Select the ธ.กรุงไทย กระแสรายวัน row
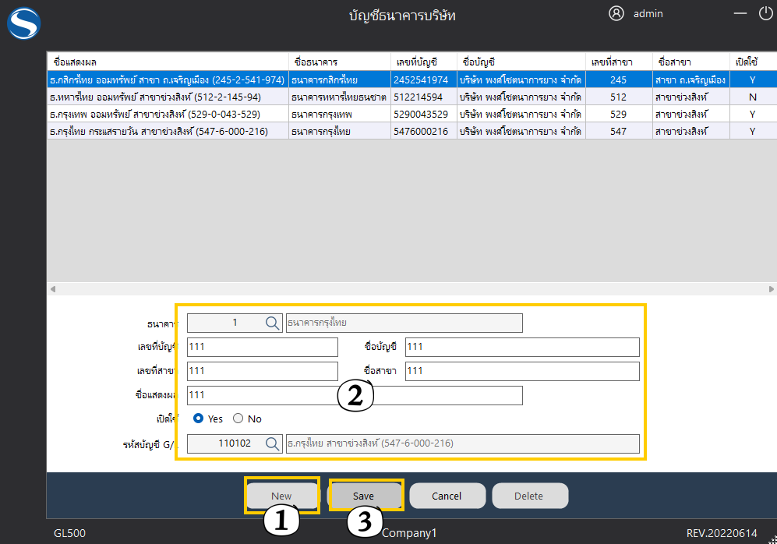Screen dimensions: 777x544 tap(168, 131)
